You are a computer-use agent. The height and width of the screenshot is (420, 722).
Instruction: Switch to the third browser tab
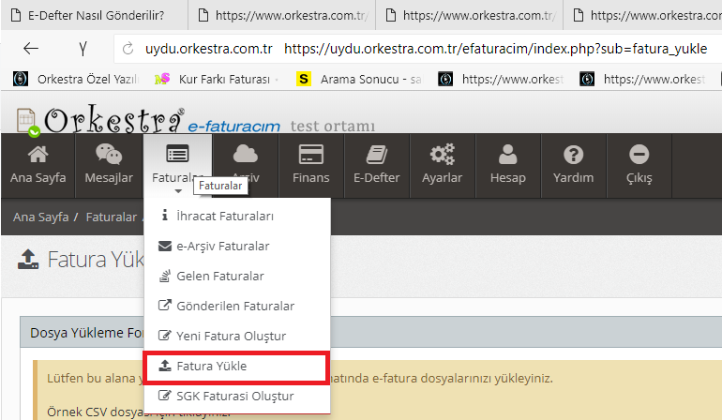tap(469, 15)
